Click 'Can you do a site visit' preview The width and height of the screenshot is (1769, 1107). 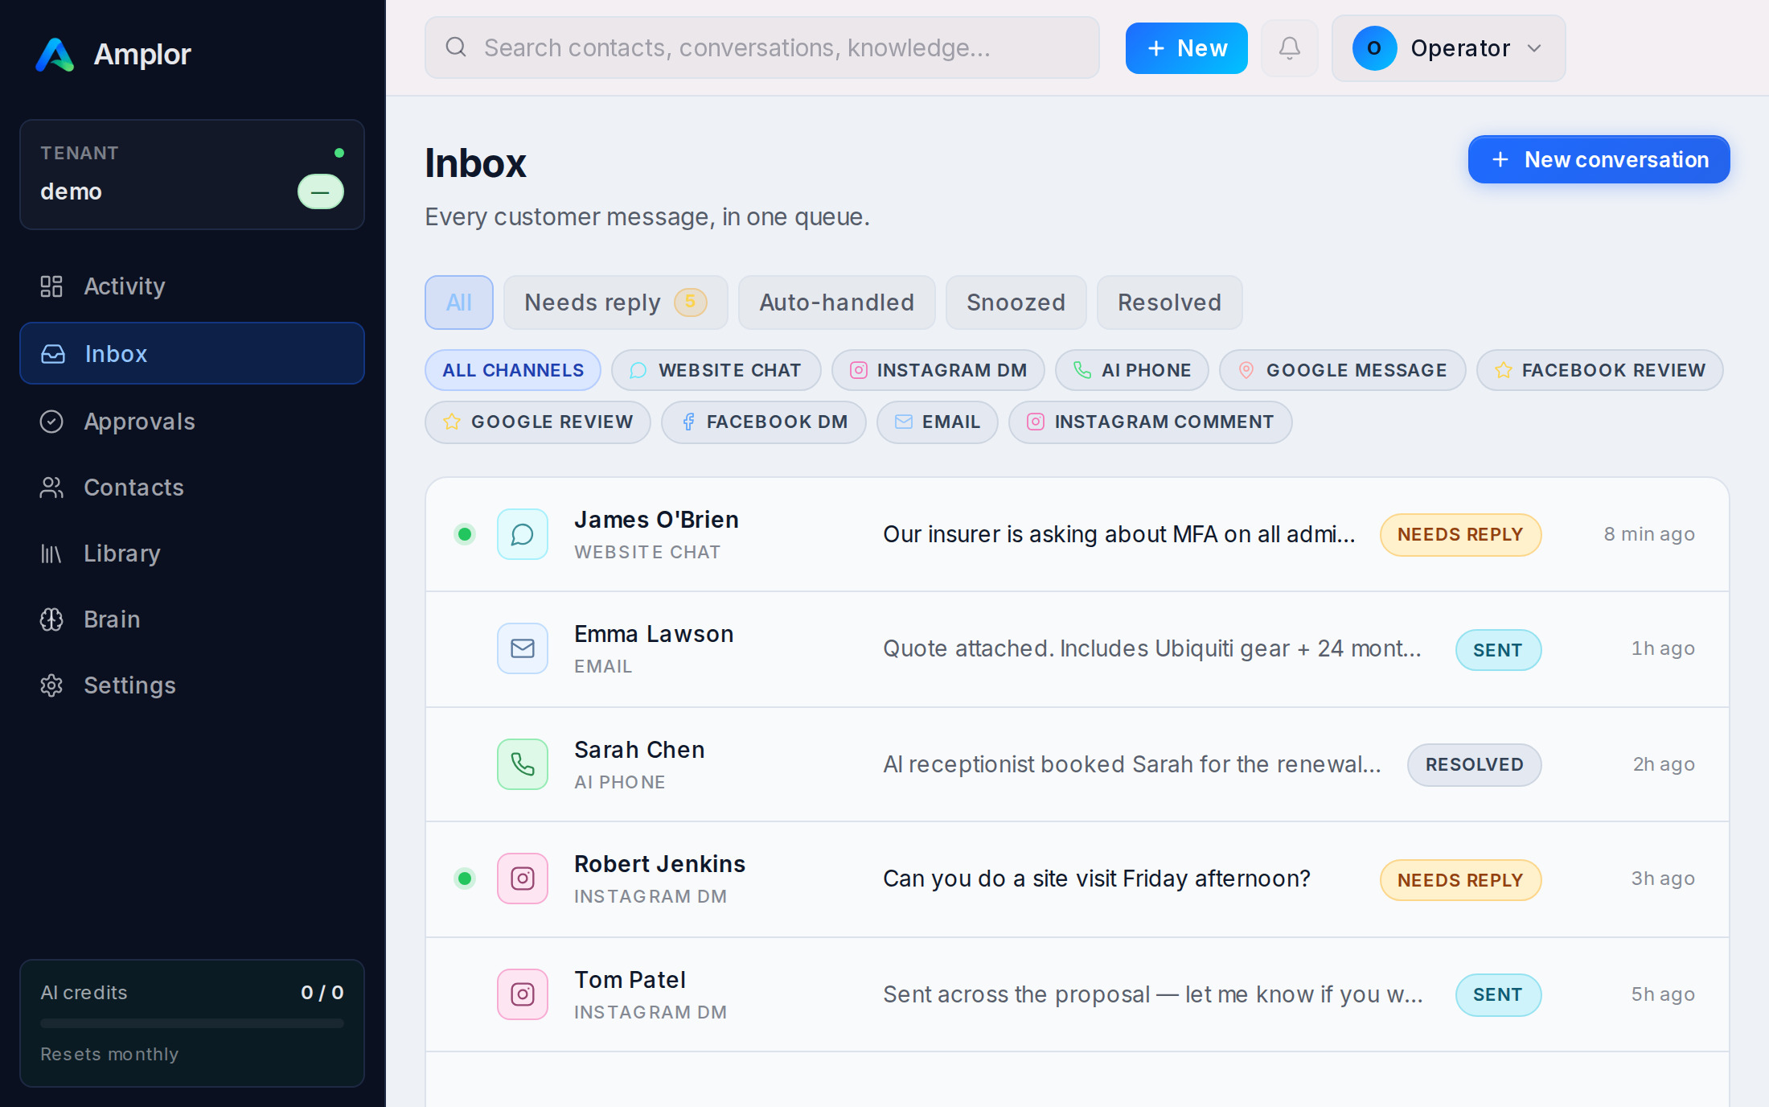click(x=1097, y=879)
